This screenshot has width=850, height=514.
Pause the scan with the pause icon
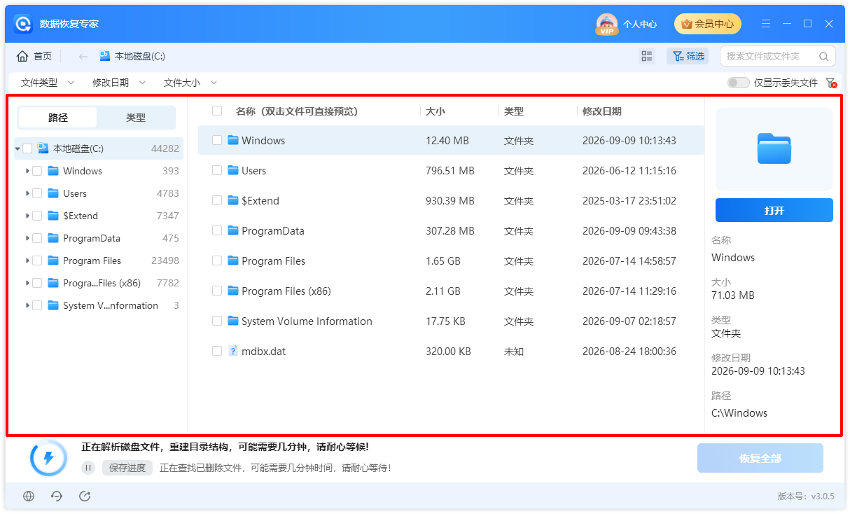[88, 468]
